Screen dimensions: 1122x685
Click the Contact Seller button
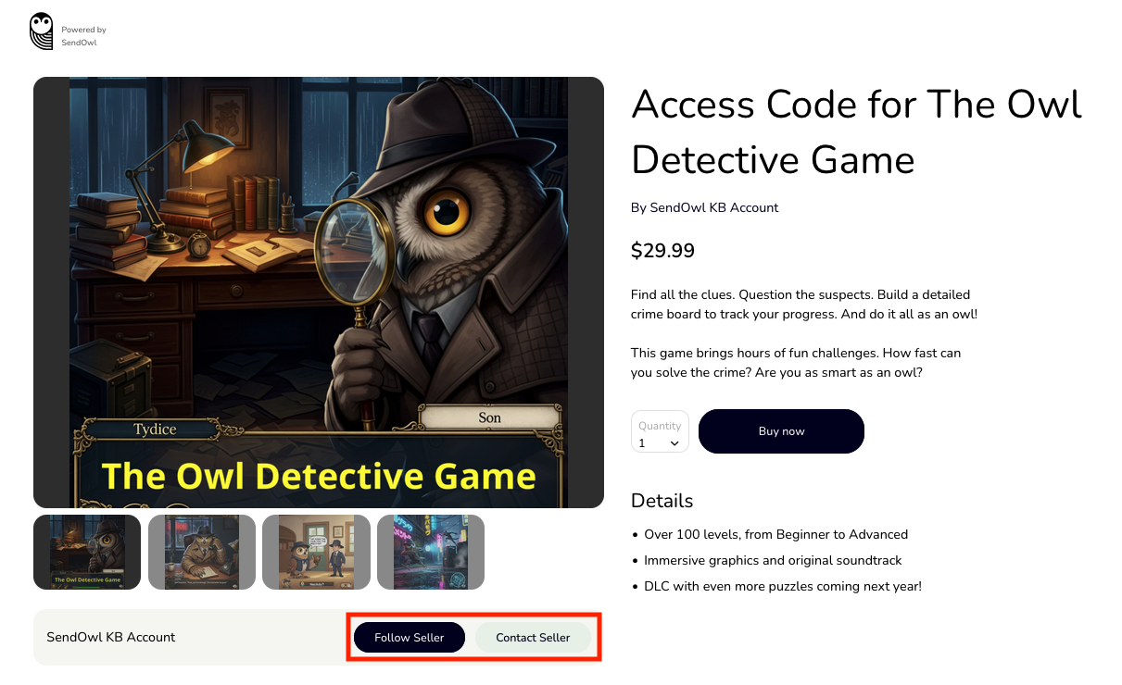pos(533,637)
